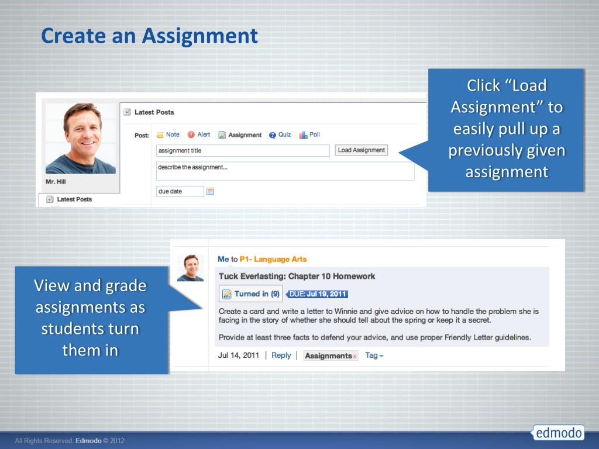Click the Assignment pencil icon
This screenshot has width=599, height=449.
222,135
